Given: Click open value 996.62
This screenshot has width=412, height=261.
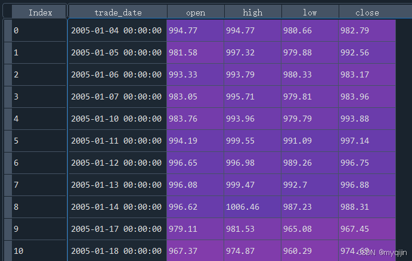Looking at the screenshot, I should click(195, 207).
